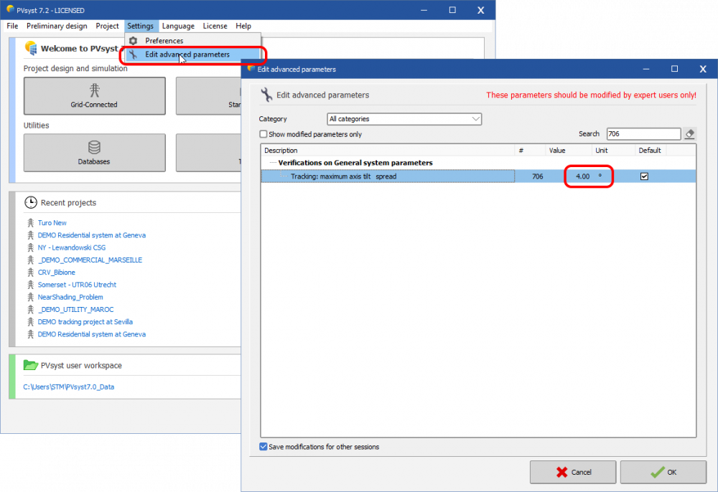The height and width of the screenshot is (492, 718).
Task: Edit the 4.00 value cell
Action: pyautogui.click(x=579, y=176)
